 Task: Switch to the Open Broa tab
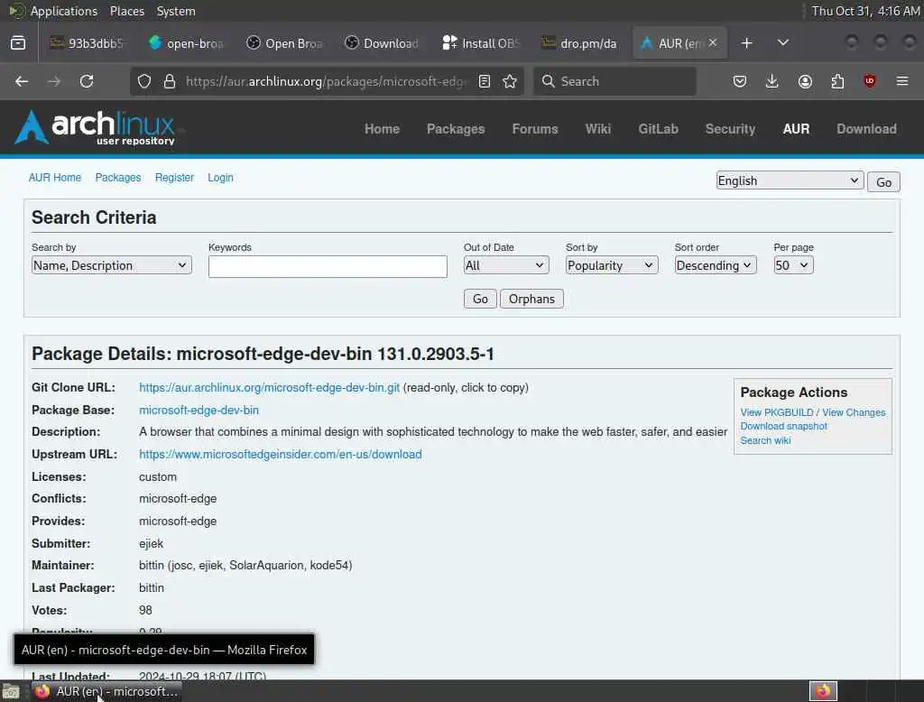(x=284, y=43)
